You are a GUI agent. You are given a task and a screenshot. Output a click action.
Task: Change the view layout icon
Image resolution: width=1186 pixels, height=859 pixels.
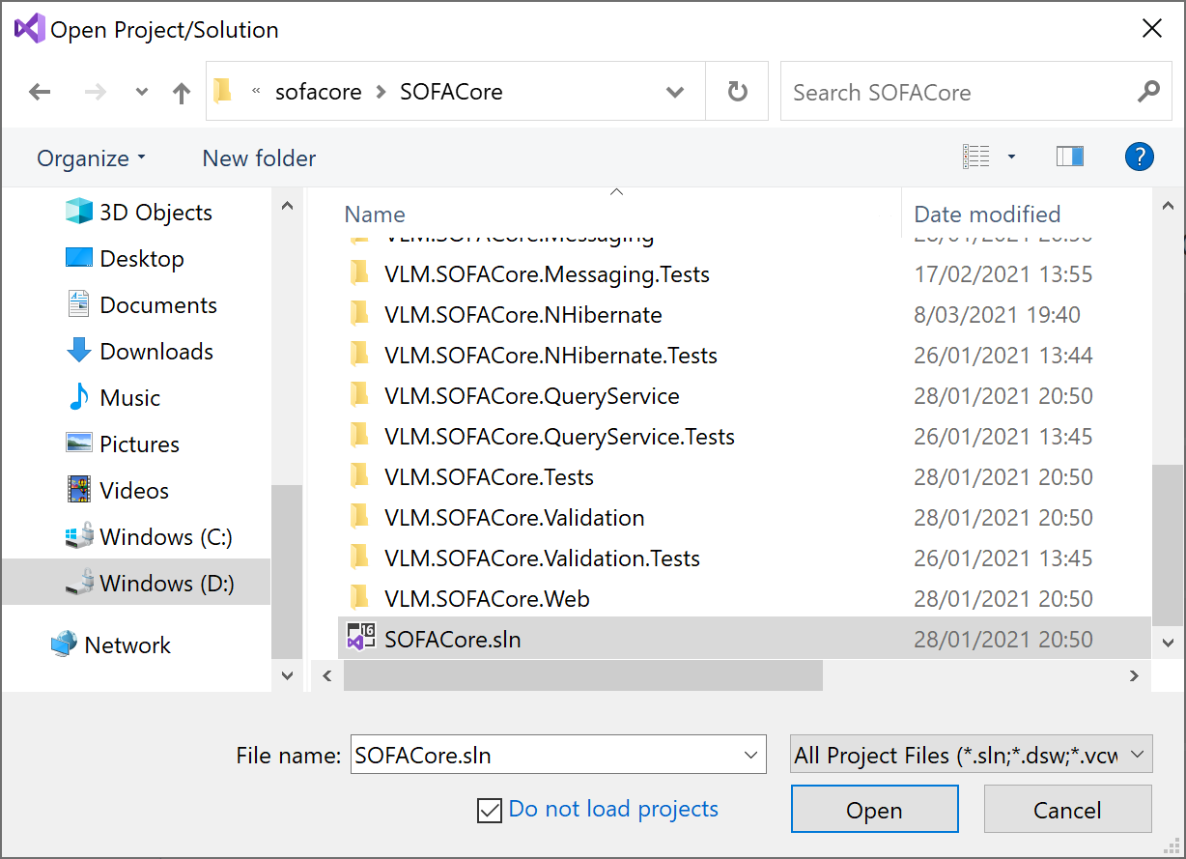[x=976, y=157]
